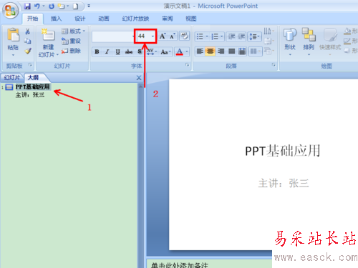Viewport: 358px width, 268px height.
Task: Switch to the 设计 (Design) tab
Action: pyautogui.click(x=80, y=19)
